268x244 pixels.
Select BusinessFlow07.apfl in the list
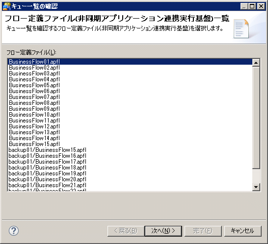click(x=130, y=97)
